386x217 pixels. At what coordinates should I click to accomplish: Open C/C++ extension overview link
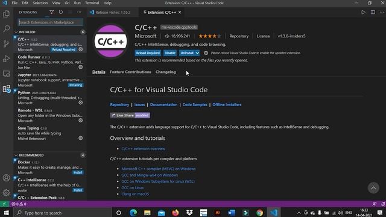tap(144, 149)
